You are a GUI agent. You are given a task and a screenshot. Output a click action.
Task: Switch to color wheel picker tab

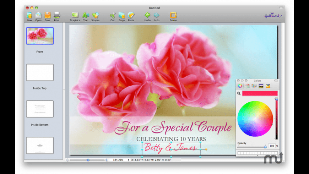(x=240, y=86)
